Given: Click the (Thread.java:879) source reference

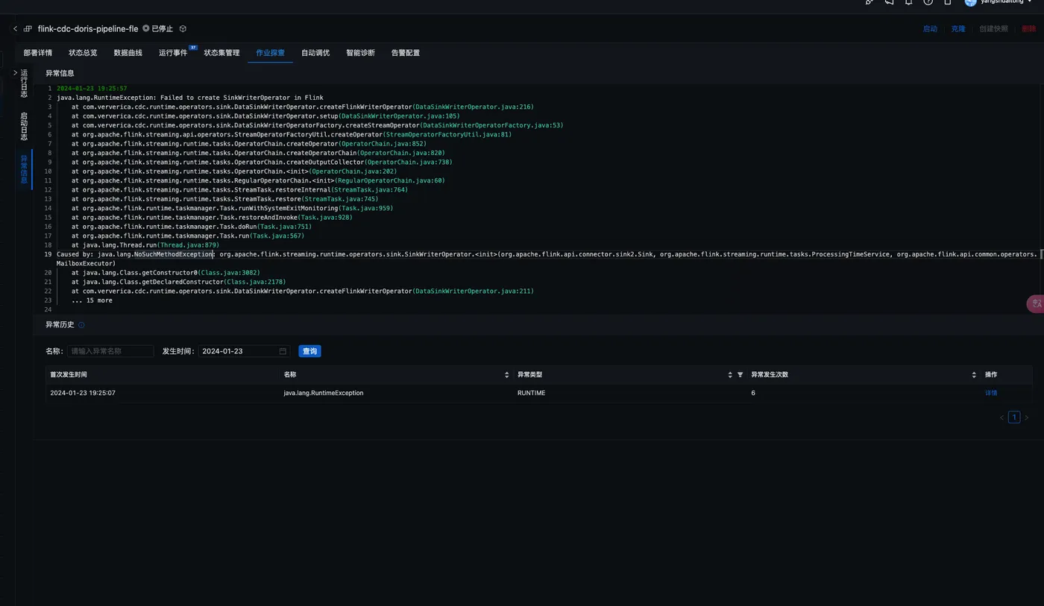Looking at the screenshot, I should pyautogui.click(x=189, y=244).
